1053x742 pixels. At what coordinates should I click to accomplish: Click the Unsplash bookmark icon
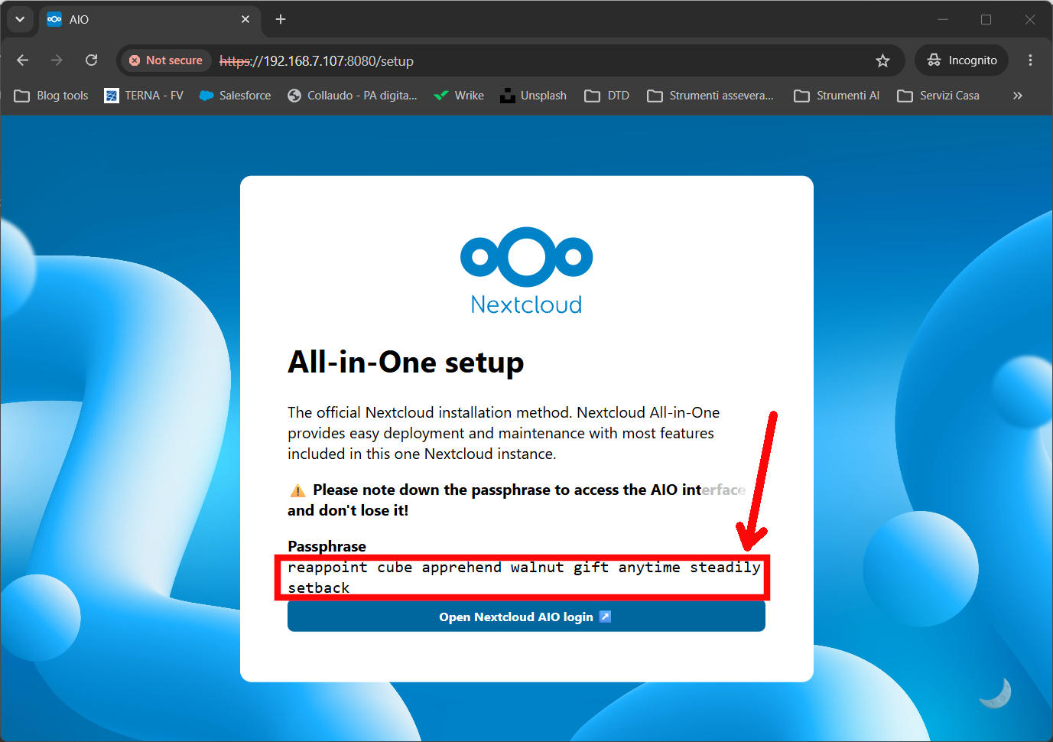[507, 96]
